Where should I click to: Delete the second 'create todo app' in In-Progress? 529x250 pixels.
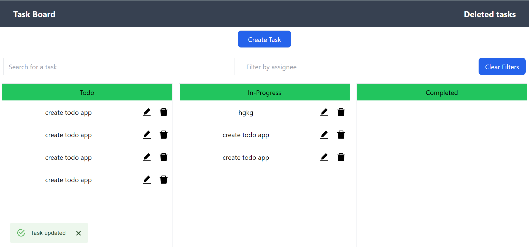pyautogui.click(x=341, y=135)
